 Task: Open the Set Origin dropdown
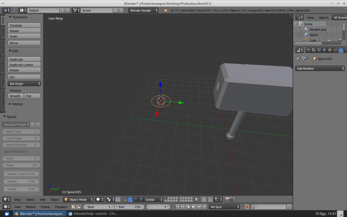click(x=24, y=84)
